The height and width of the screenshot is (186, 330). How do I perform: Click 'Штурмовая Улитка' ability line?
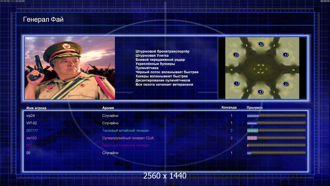coord(152,55)
